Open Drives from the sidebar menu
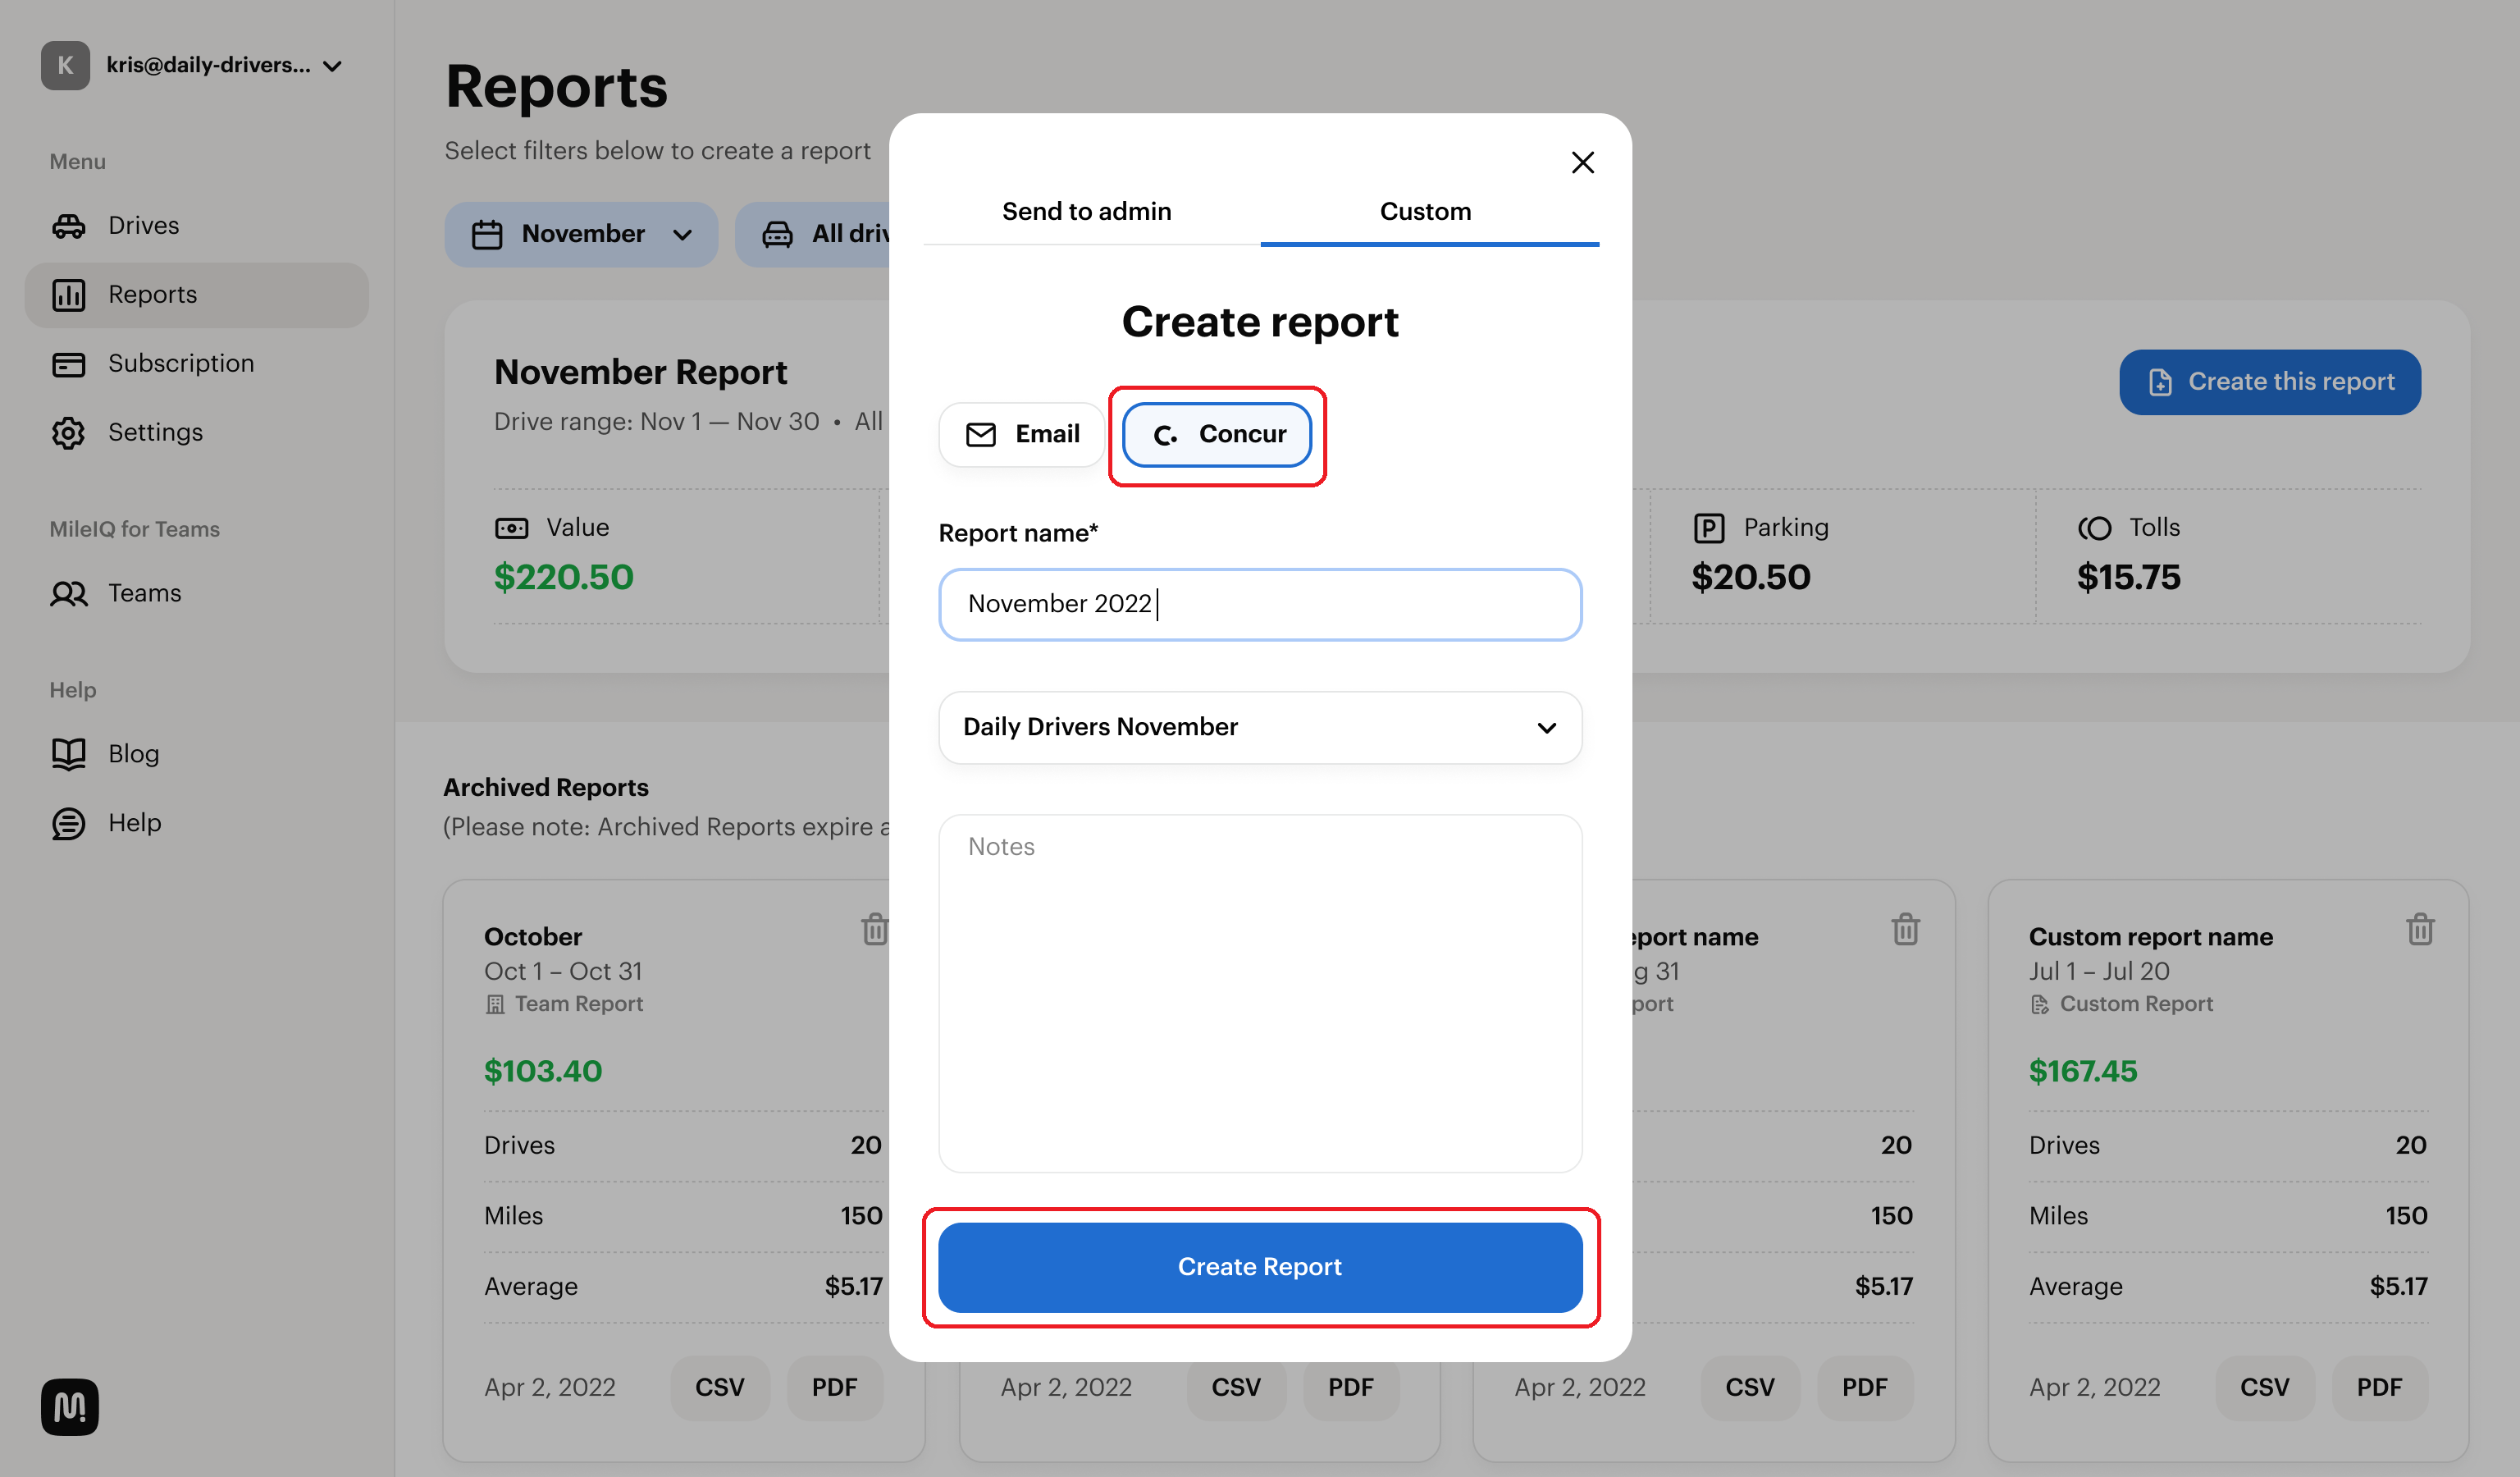This screenshot has width=2520, height=1477. [196, 225]
